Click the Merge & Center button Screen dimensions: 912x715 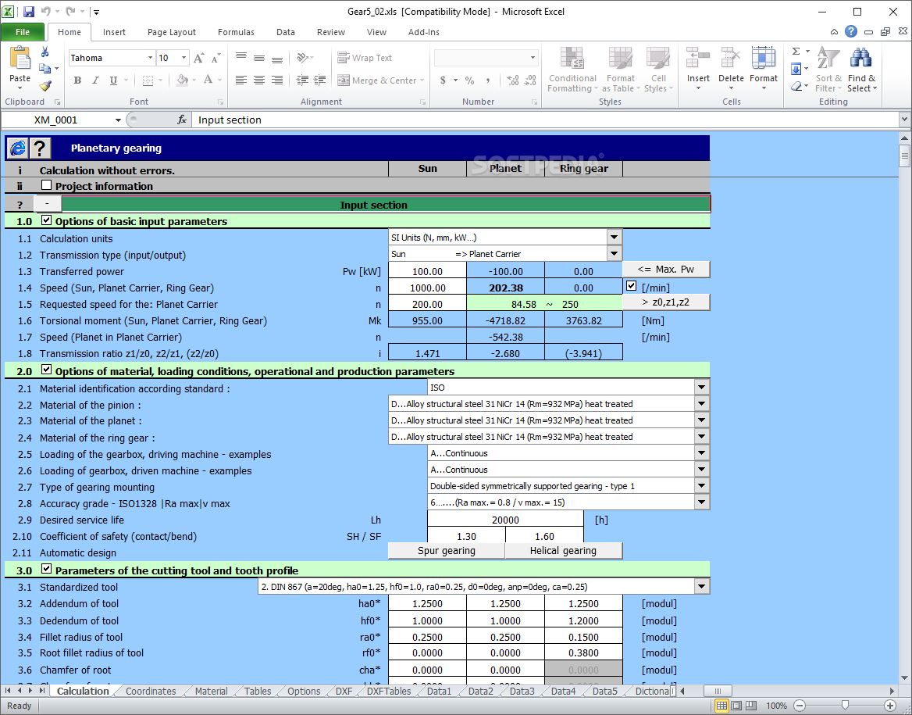click(x=380, y=80)
